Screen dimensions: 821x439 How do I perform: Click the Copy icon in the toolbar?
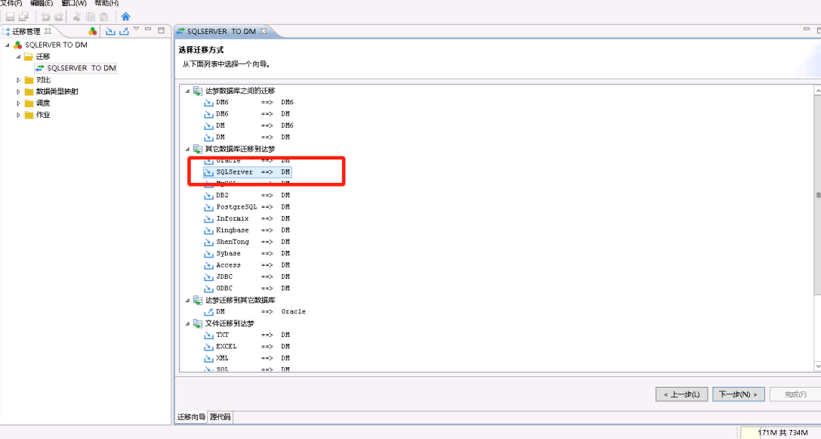point(91,17)
